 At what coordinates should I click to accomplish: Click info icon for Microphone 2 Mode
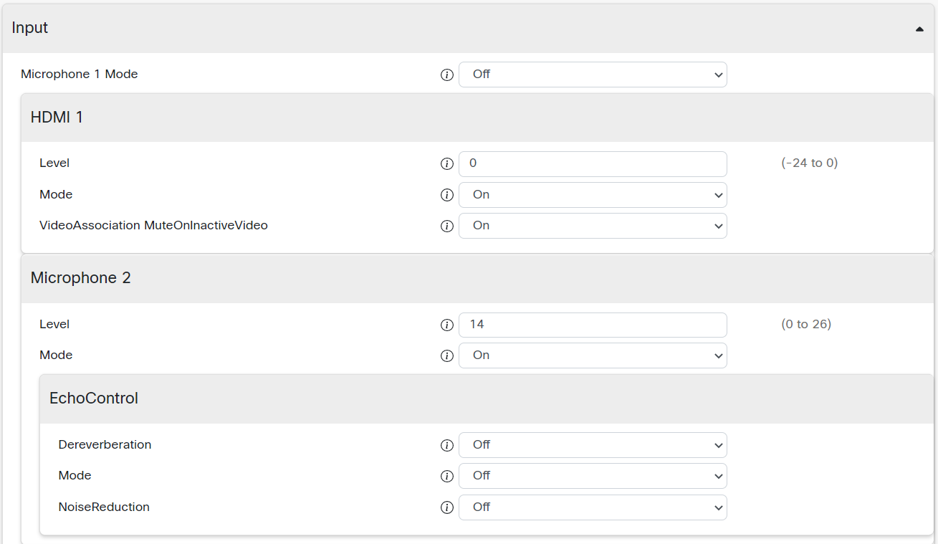(x=447, y=355)
